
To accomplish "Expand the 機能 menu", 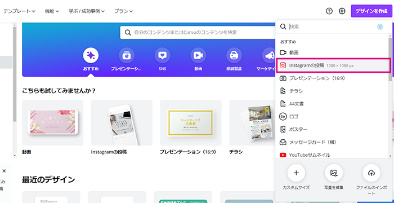I will coord(52,11).
